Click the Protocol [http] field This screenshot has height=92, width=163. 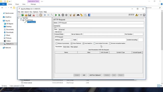click(67, 34)
